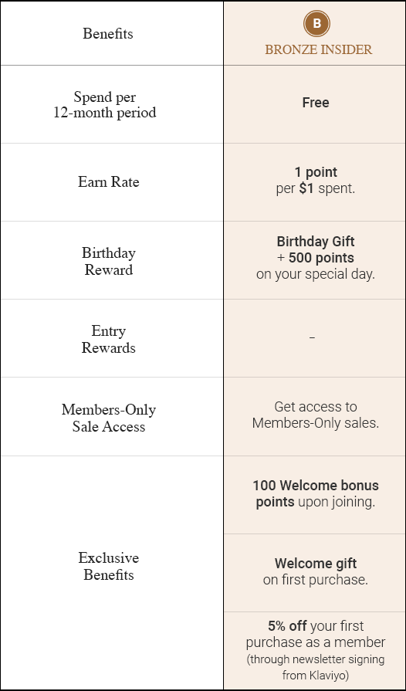Click the $1 bold amount in Earn Rate
The height and width of the screenshot is (691, 406).
(306, 188)
